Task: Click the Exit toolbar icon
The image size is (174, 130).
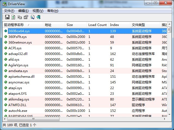Action: click(x=39, y=17)
